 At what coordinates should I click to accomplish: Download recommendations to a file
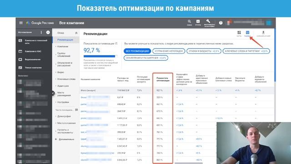tap(263, 34)
